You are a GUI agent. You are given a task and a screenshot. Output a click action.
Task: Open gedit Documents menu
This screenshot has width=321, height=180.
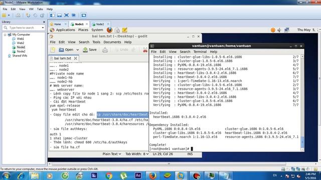[x=112, y=42]
